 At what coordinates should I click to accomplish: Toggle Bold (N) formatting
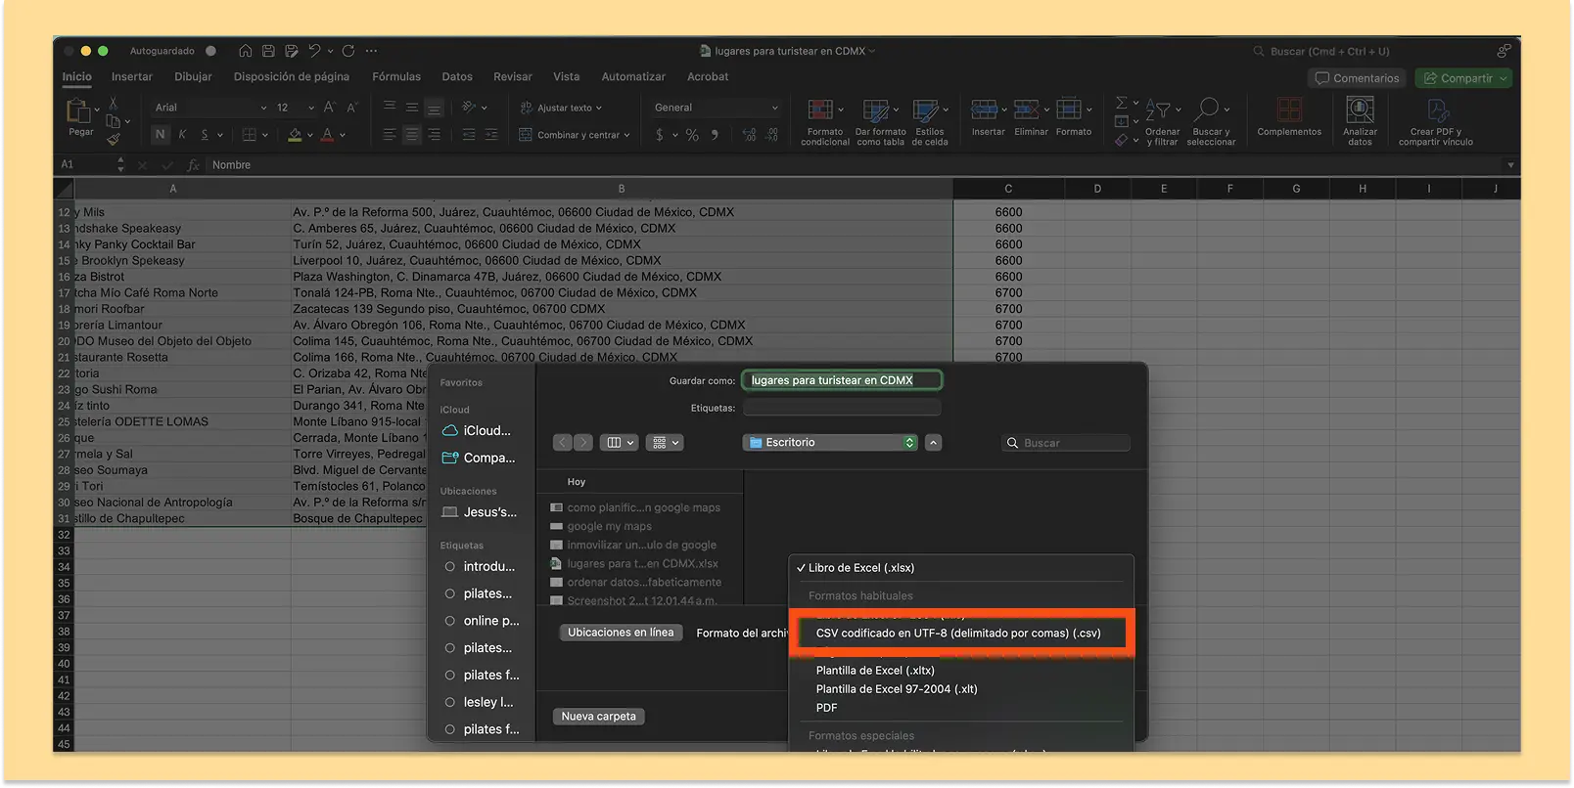point(160,135)
